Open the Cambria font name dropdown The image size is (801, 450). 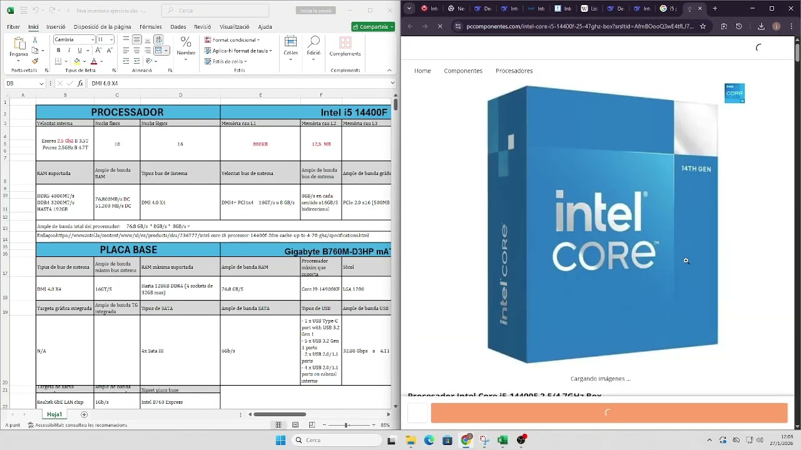pyautogui.click(x=93, y=39)
